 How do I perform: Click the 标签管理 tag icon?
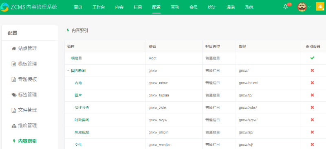(x=14, y=95)
